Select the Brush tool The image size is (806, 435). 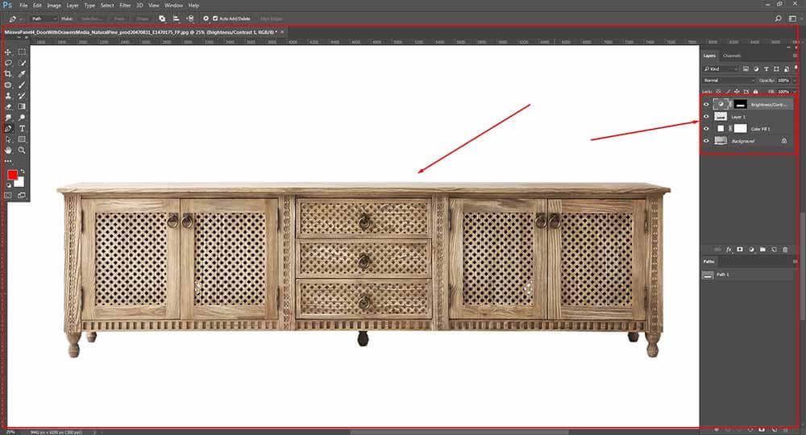tap(22, 85)
